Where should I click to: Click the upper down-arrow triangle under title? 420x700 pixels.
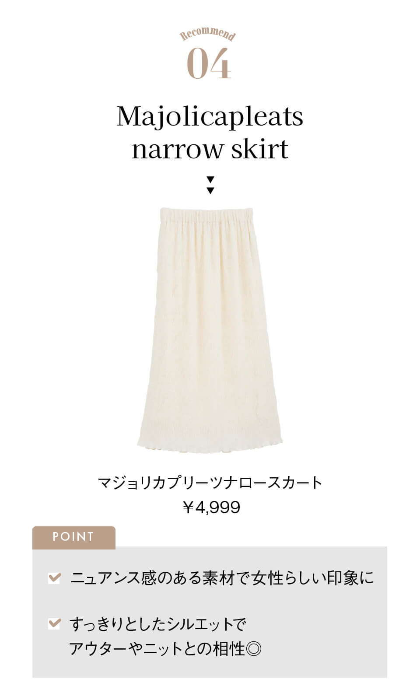tap(210, 180)
